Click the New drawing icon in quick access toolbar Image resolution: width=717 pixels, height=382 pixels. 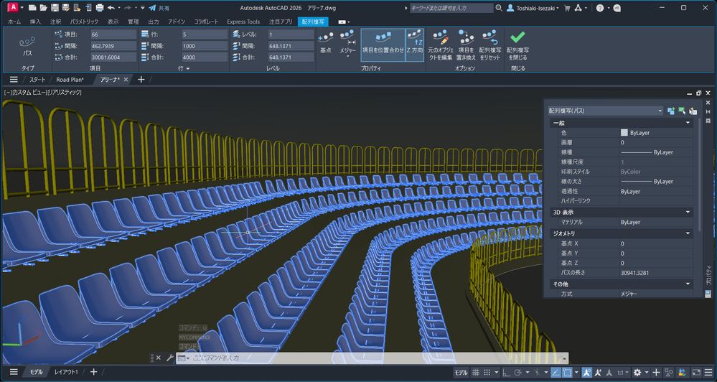[32, 8]
